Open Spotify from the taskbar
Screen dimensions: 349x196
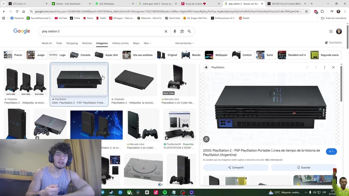[x=165, y=192]
